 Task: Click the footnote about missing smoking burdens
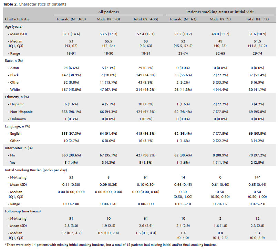coord(110,245)
